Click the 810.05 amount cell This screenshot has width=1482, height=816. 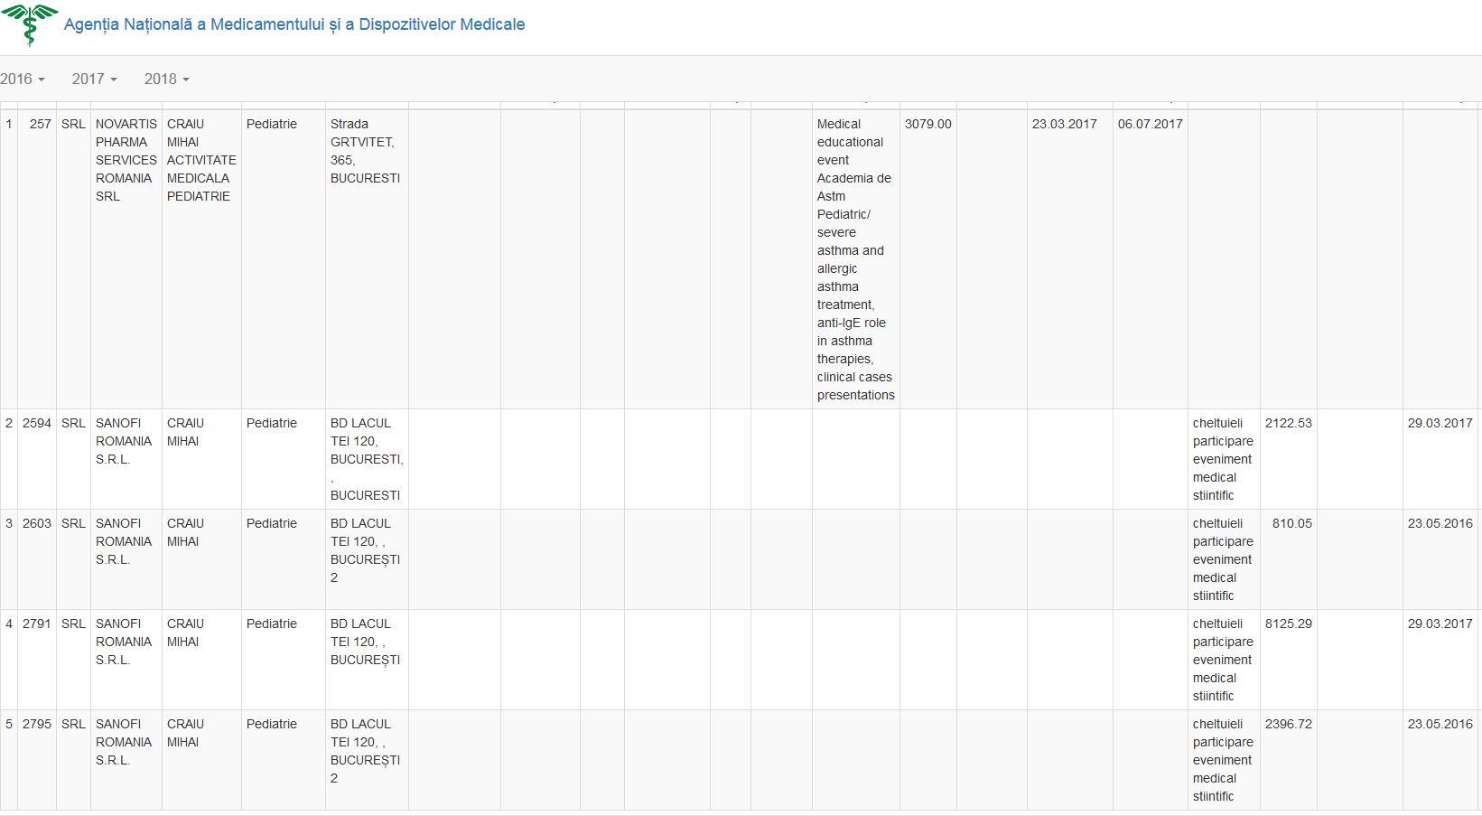click(x=1291, y=523)
